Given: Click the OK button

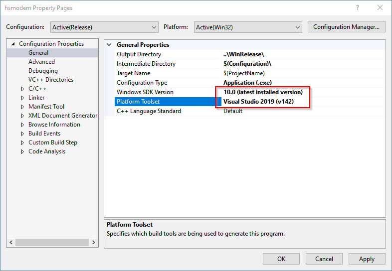Looking at the screenshot, I should (281, 259).
